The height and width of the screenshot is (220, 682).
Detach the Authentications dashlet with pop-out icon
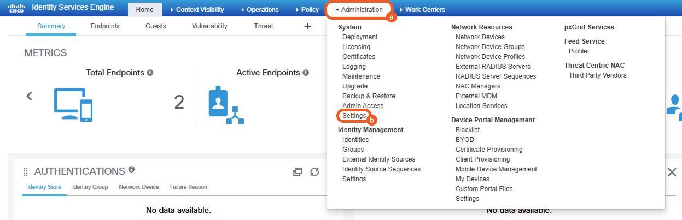[x=298, y=172]
